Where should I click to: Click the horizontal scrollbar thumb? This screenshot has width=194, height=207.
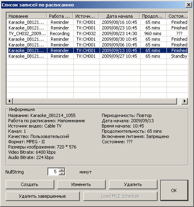point(95,101)
